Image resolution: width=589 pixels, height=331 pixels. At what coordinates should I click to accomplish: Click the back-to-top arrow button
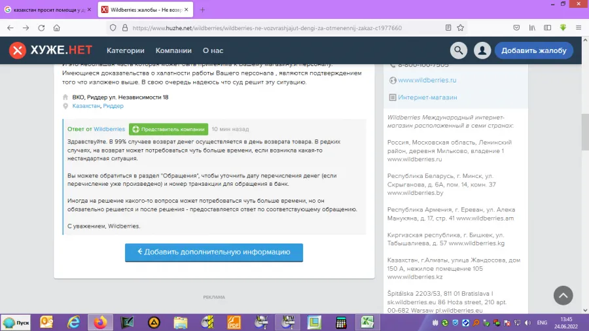pyautogui.click(x=563, y=296)
